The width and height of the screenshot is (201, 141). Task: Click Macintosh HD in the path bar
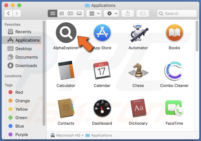[x=65, y=135]
